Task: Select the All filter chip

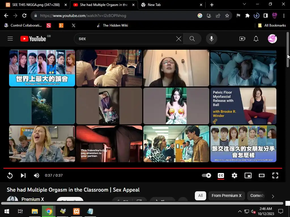Action: click(201, 196)
